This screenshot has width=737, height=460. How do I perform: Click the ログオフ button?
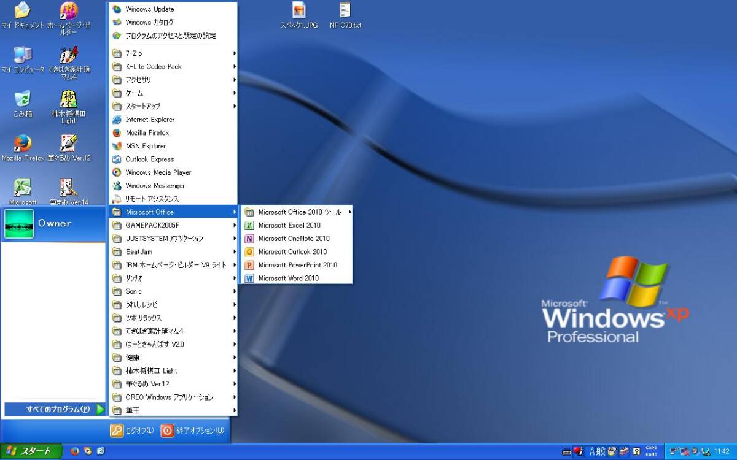point(133,431)
